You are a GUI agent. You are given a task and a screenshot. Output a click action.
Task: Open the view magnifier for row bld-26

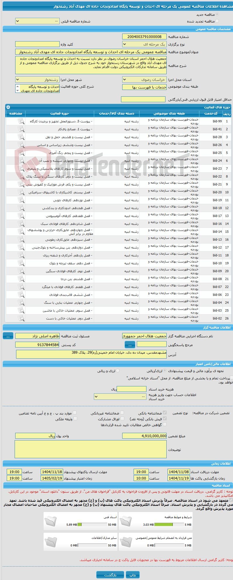(x=21, y=145)
